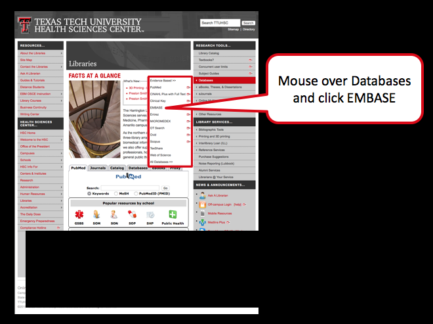Select the Keywords radio button

tap(89, 194)
